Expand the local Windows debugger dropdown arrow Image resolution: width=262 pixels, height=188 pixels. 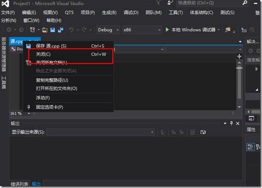click(218, 30)
